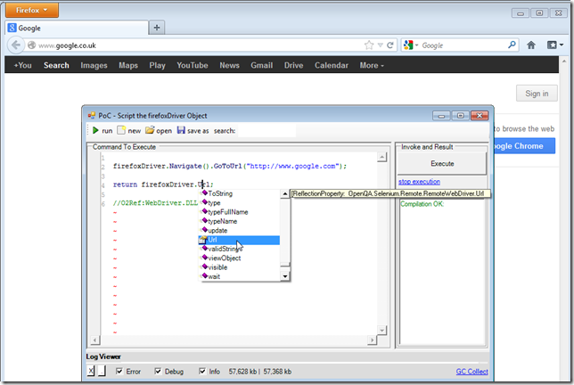
Task: Uncheck the Info log checkbox
Action: click(202, 371)
